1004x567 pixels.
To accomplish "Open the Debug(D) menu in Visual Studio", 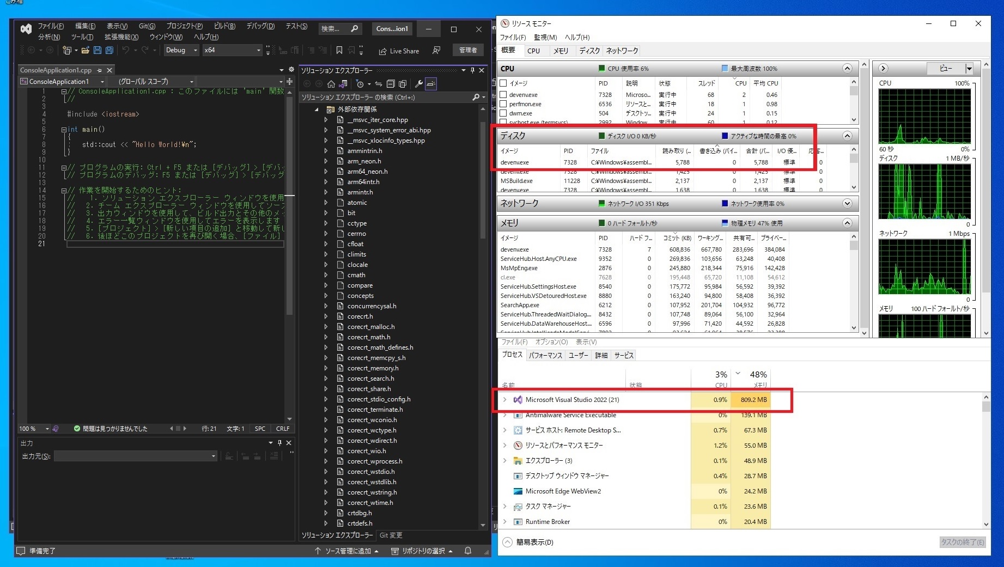I will [x=260, y=26].
